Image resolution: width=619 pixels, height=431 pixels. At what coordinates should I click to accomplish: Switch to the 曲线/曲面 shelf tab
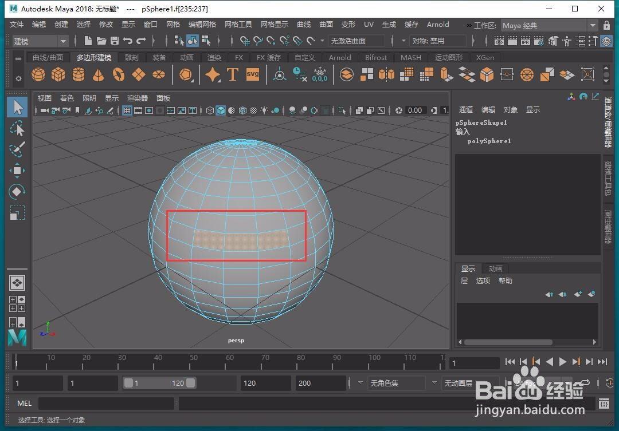(x=48, y=58)
